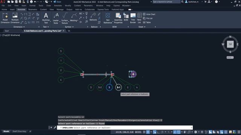Expand the Text panel dropdown
241x135 pixels.
pos(46,27)
